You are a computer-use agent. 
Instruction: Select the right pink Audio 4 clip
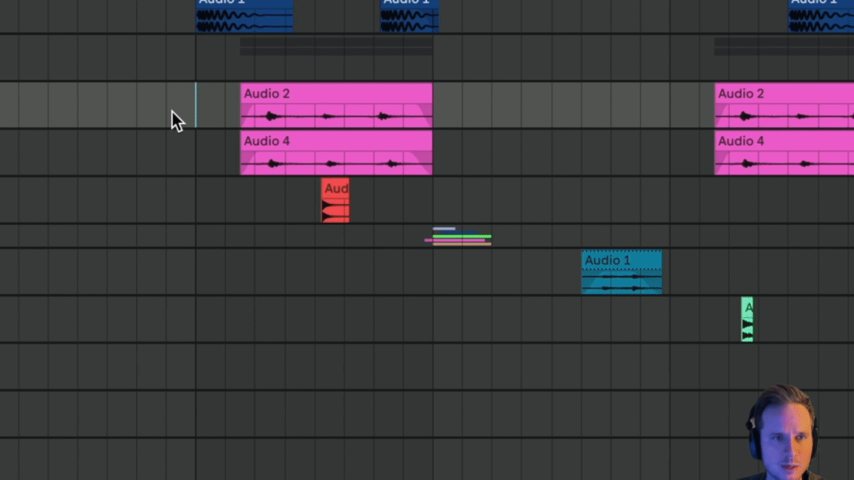pos(784,152)
